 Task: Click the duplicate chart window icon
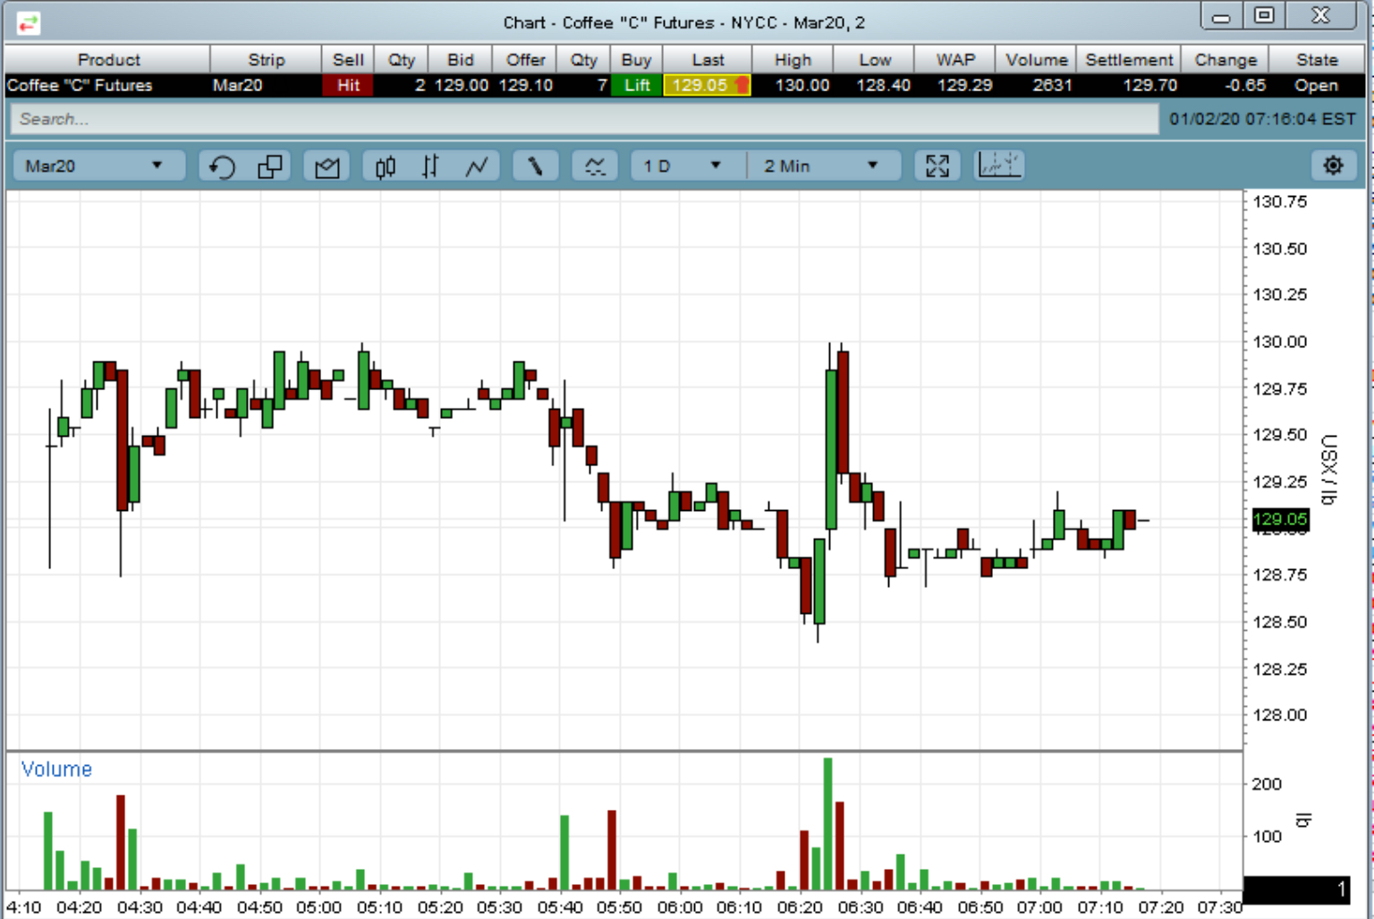(x=269, y=166)
